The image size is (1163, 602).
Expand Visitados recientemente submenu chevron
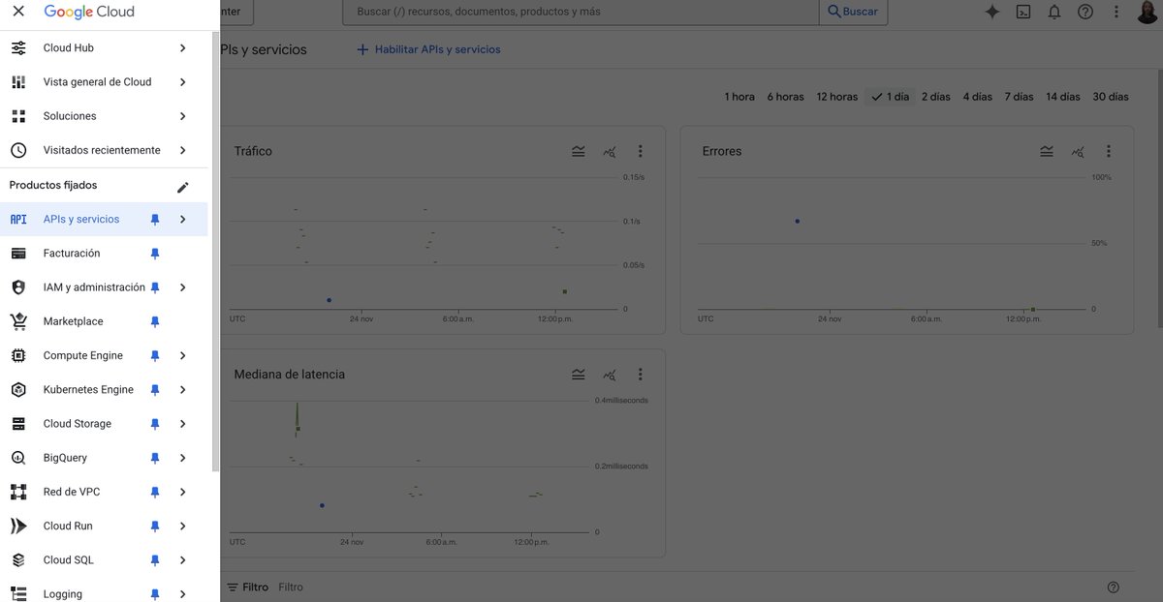click(183, 150)
